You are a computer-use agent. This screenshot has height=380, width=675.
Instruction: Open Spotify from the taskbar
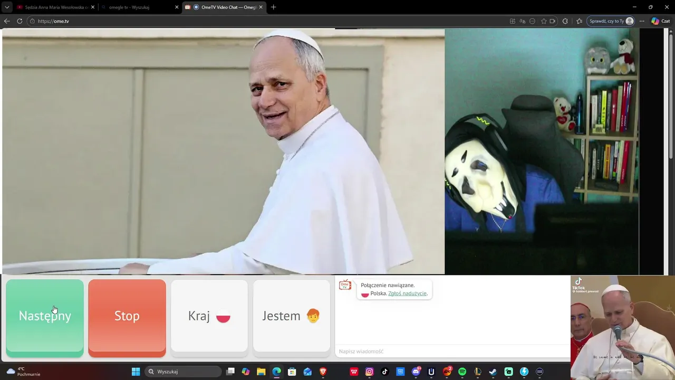[x=462, y=372]
